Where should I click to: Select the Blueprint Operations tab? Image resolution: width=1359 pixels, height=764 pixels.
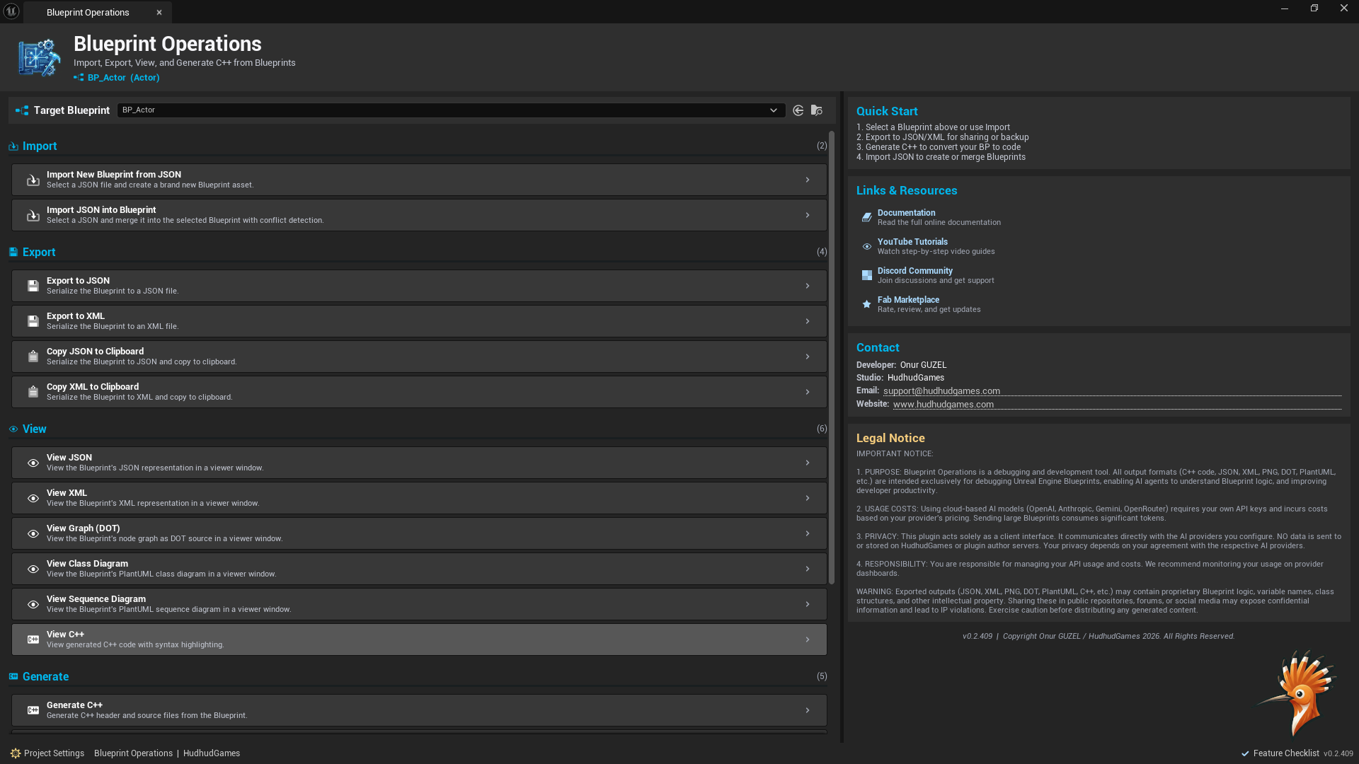pyautogui.click(x=88, y=12)
